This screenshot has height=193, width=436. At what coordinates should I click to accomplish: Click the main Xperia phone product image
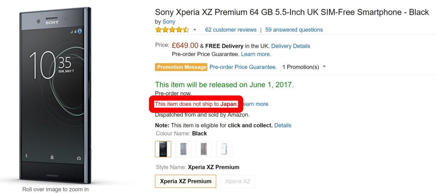point(56,95)
